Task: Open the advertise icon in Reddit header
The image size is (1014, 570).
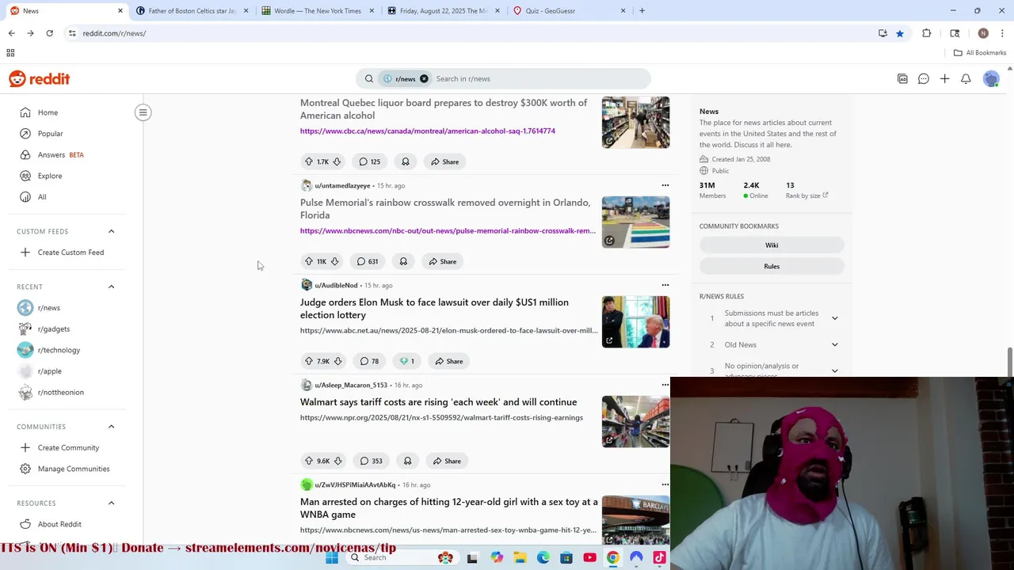Action: [x=902, y=79]
